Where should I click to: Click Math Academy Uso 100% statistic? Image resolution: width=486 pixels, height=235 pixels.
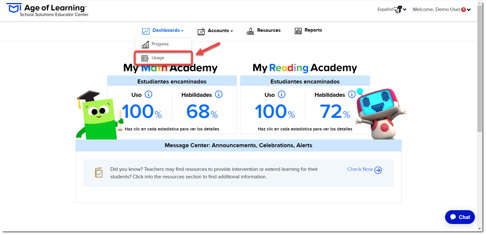click(142, 111)
